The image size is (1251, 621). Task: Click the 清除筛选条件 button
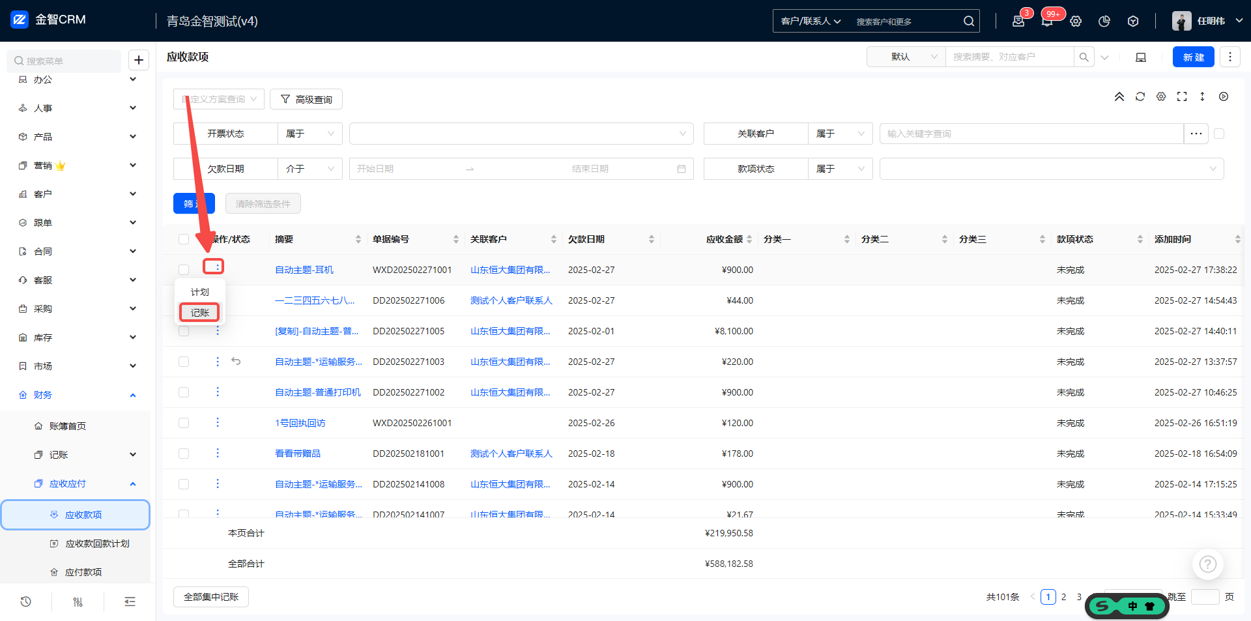(263, 203)
